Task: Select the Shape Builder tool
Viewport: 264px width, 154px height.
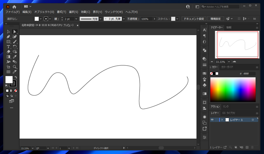Action: [15, 52]
